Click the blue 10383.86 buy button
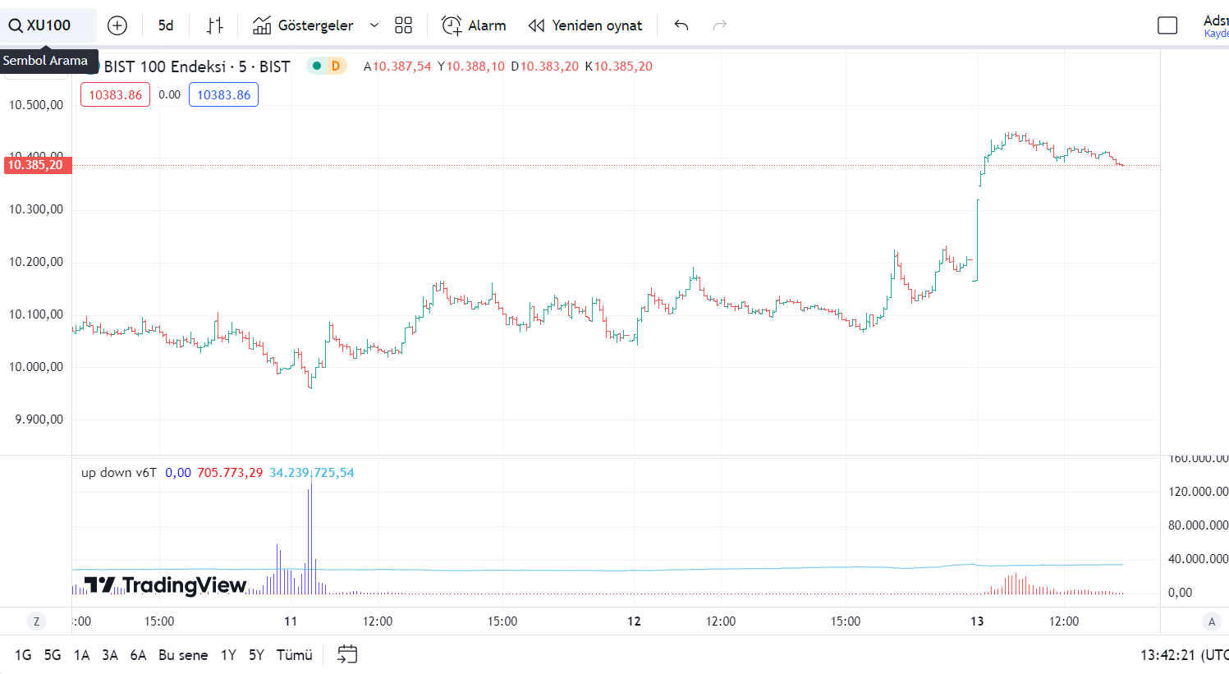This screenshot has height=674, width=1229. (223, 95)
